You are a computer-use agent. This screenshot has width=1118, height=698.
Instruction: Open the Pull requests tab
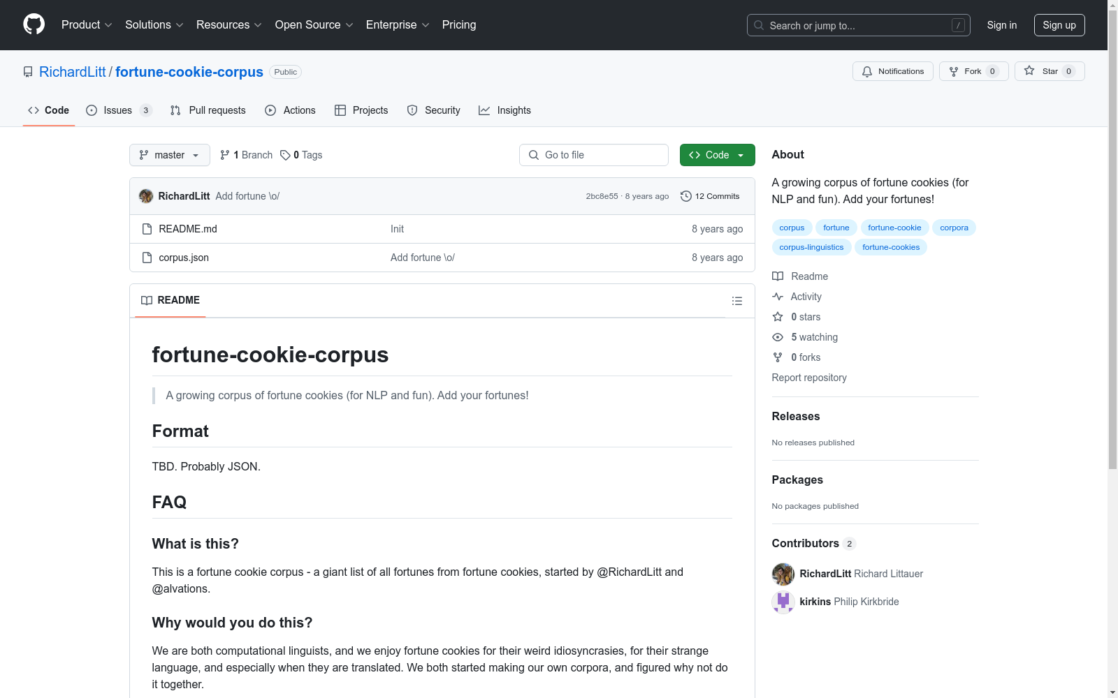click(x=208, y=110)
